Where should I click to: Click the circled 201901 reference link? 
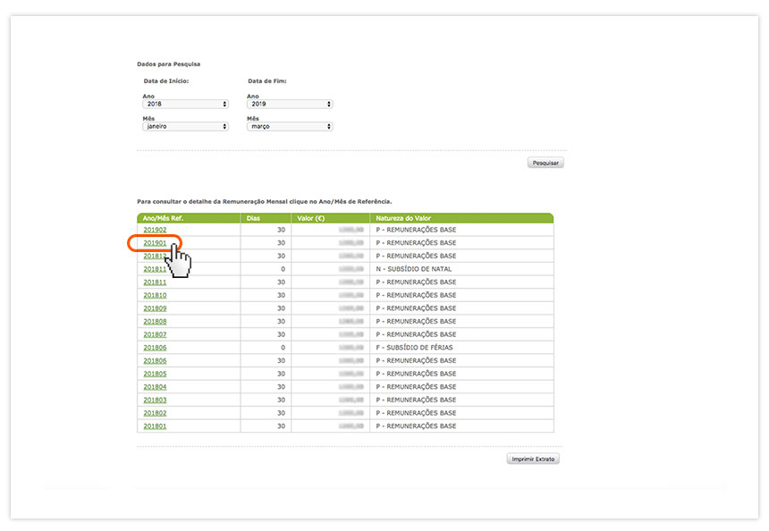tap(155, 243)
